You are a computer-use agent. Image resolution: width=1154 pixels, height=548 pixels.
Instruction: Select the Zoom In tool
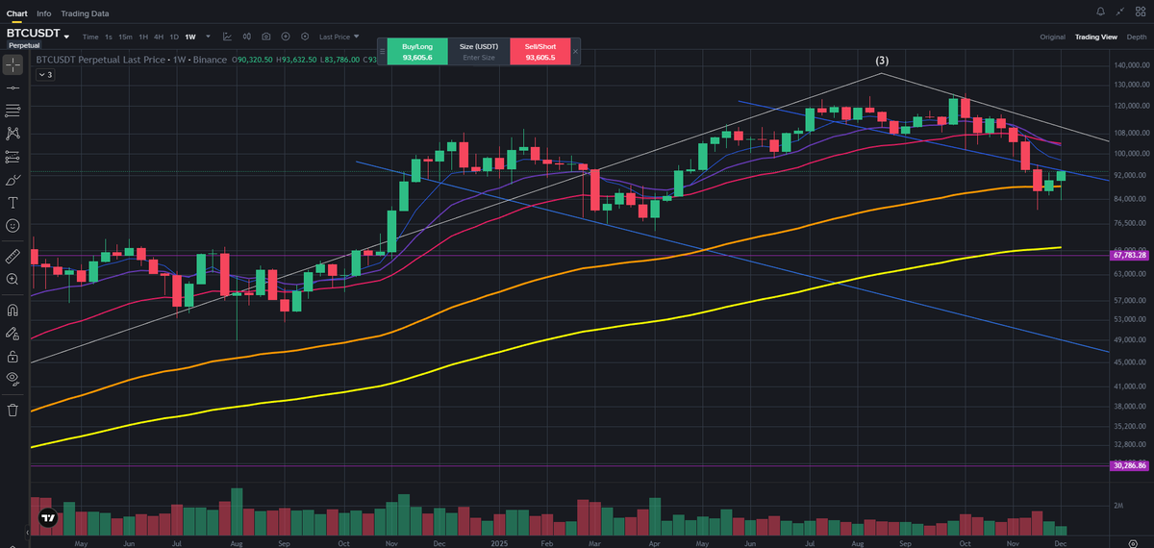point(13,280)
